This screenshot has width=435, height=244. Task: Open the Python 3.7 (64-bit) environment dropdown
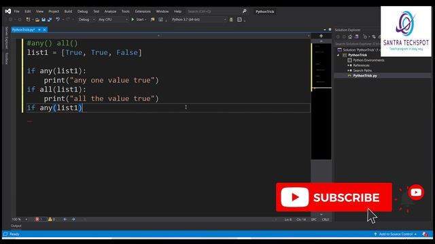pyautogui.click(x=198, y=20)
